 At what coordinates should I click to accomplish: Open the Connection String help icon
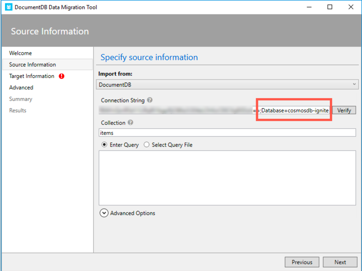click(149, 100)
